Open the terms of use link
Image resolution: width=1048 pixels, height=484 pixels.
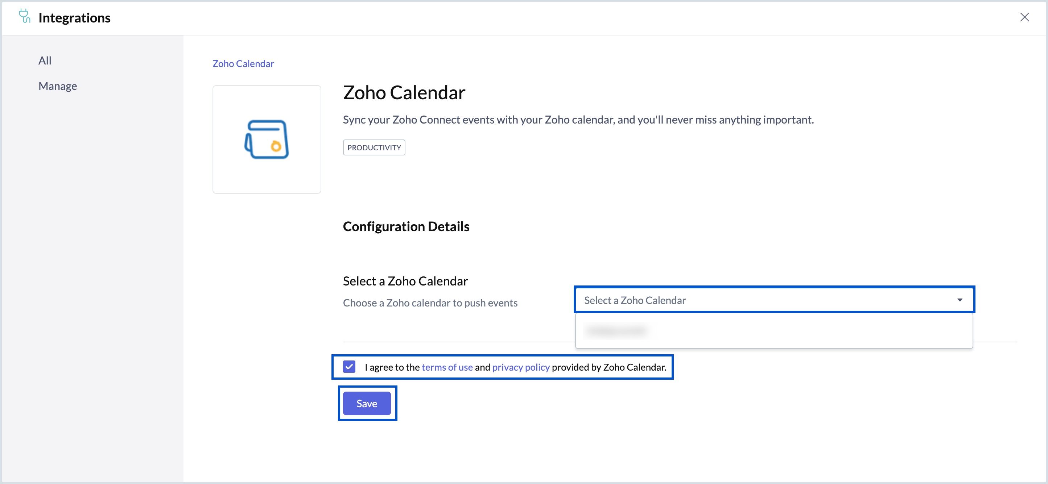pos(447,367)
